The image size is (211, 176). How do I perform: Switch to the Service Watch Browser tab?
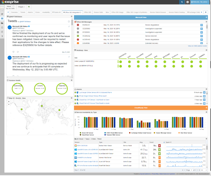pos(158,12)
